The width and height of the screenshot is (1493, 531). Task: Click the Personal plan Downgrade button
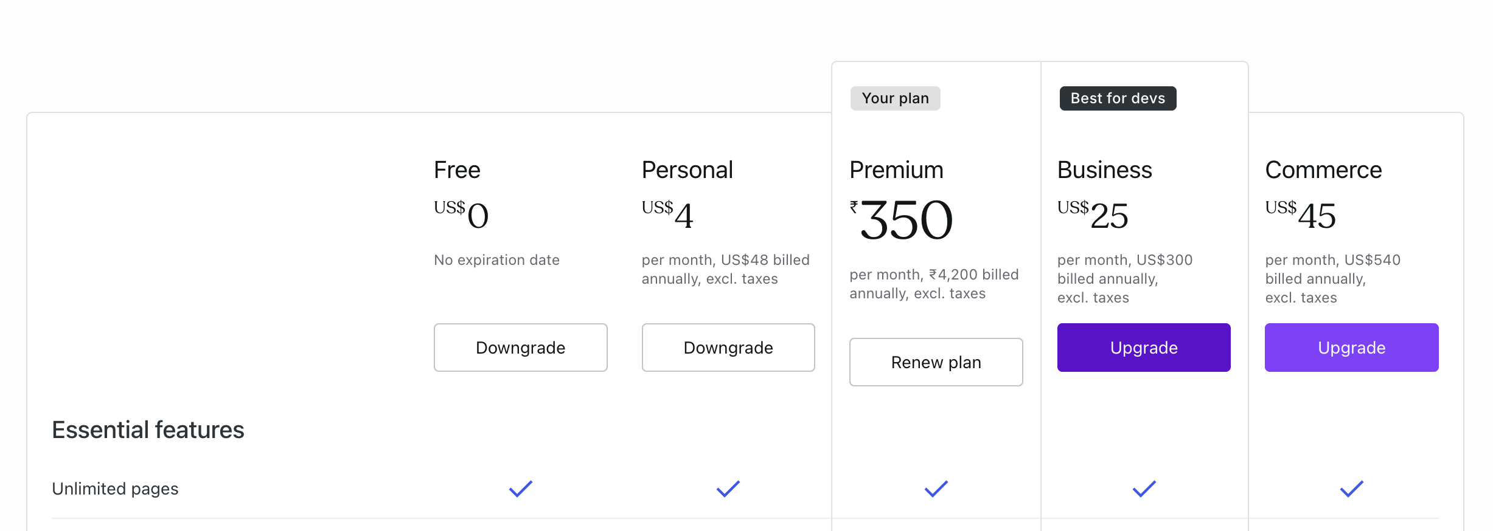click(x=728, y=348)
